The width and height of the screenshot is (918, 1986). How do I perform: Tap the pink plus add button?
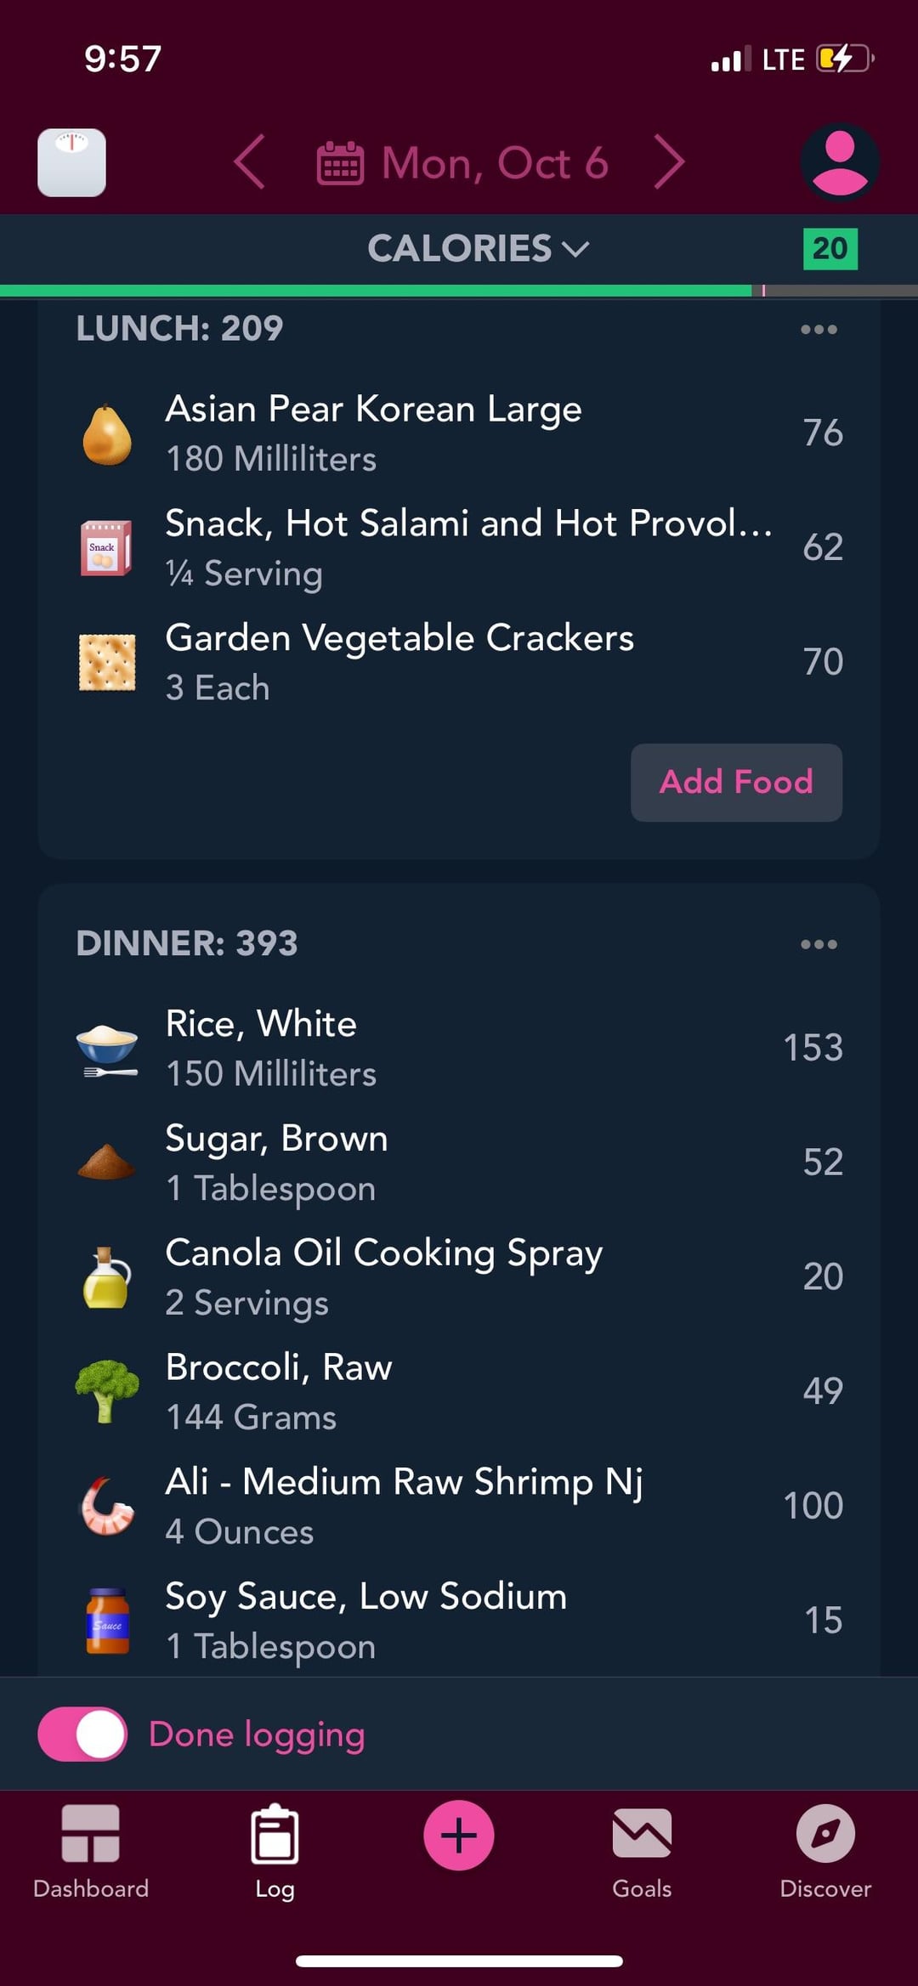tap(459, 1835)
